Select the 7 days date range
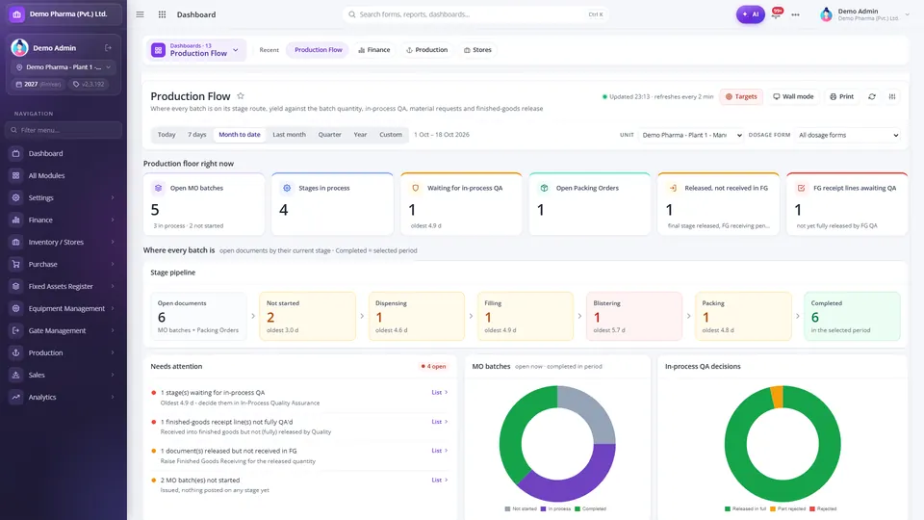The height and width of the screenshot is (520, 924). 196,135
